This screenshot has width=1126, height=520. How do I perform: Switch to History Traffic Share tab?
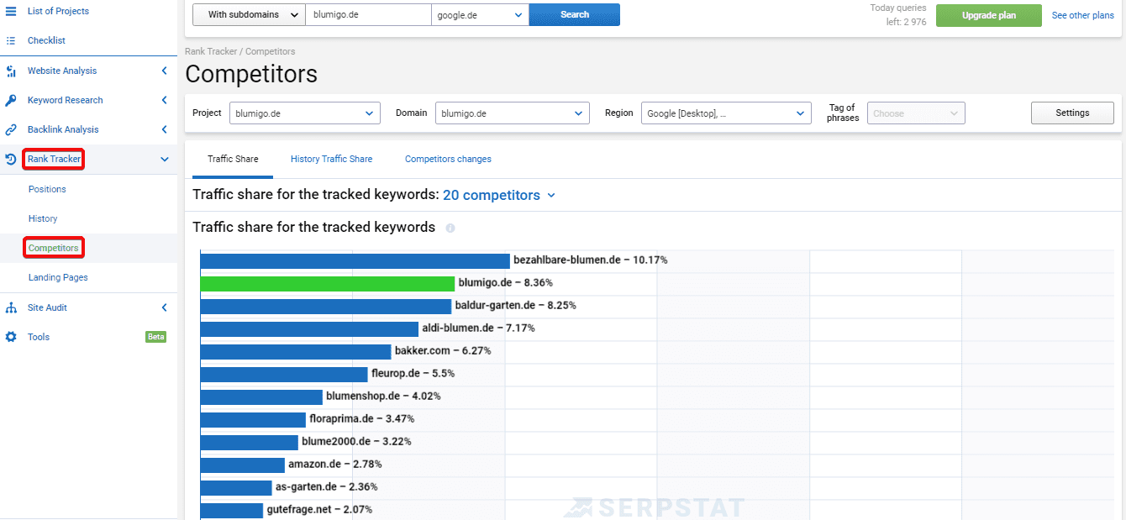331,159
